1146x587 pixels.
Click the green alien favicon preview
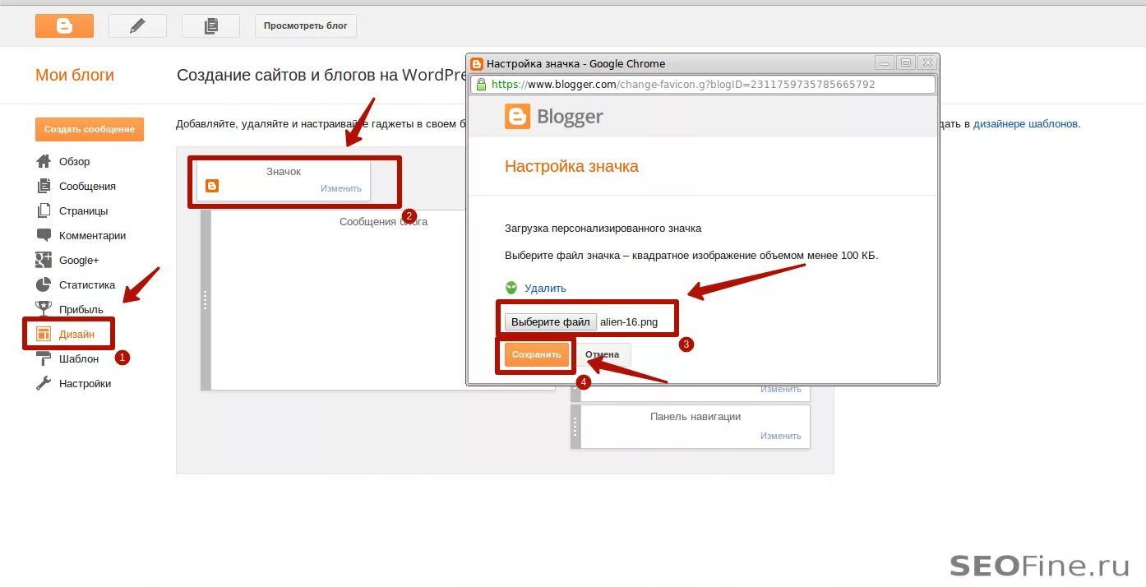click(x=511, y=288)
